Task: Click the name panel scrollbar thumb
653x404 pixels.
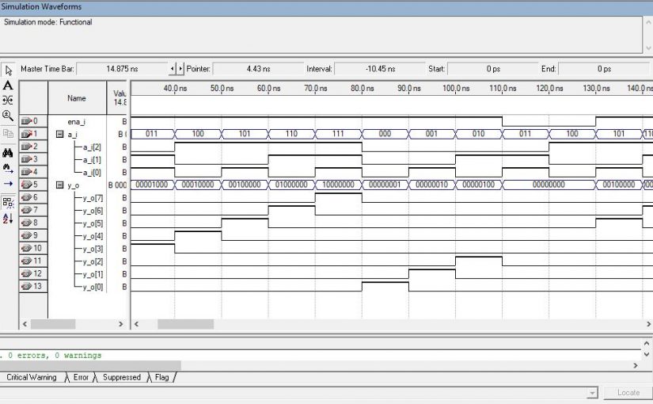Action: pyautogui.click(x=53, y=324)
